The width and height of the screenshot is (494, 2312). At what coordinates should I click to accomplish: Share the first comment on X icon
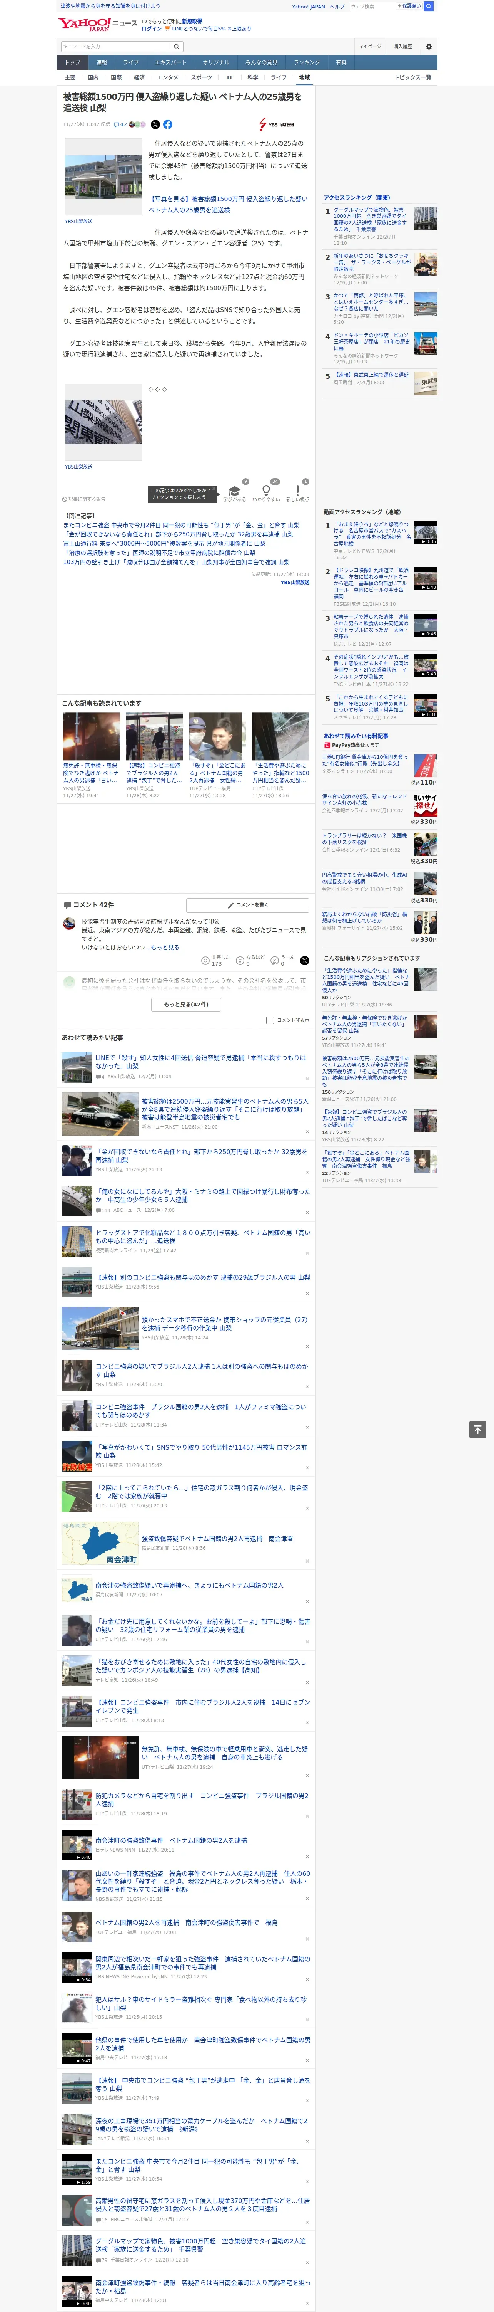[305, 960]
